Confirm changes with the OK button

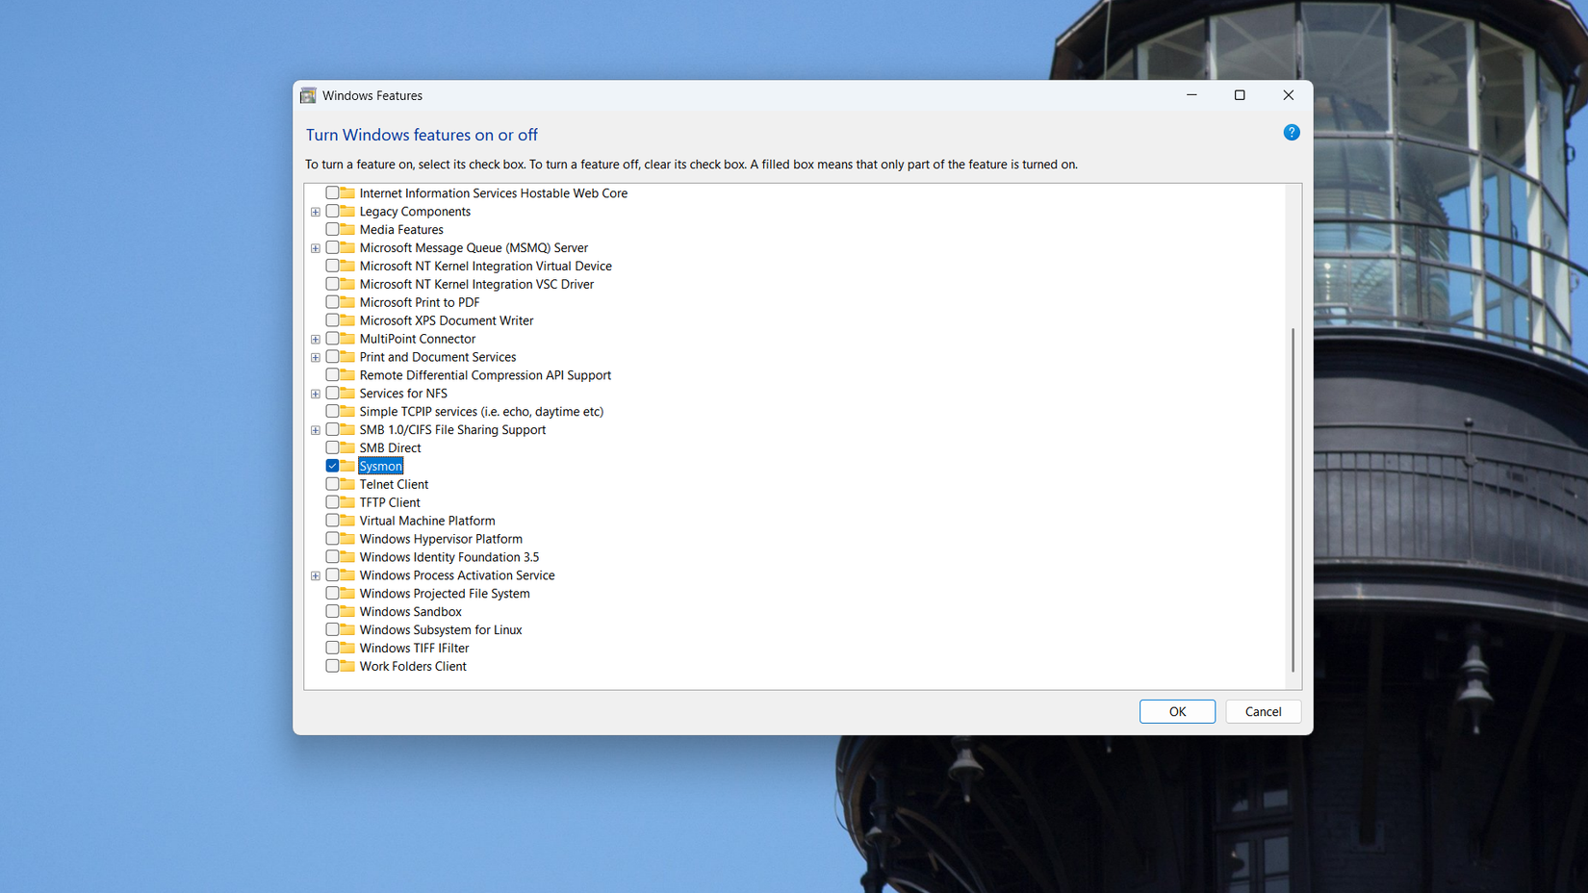[1177, 711]
